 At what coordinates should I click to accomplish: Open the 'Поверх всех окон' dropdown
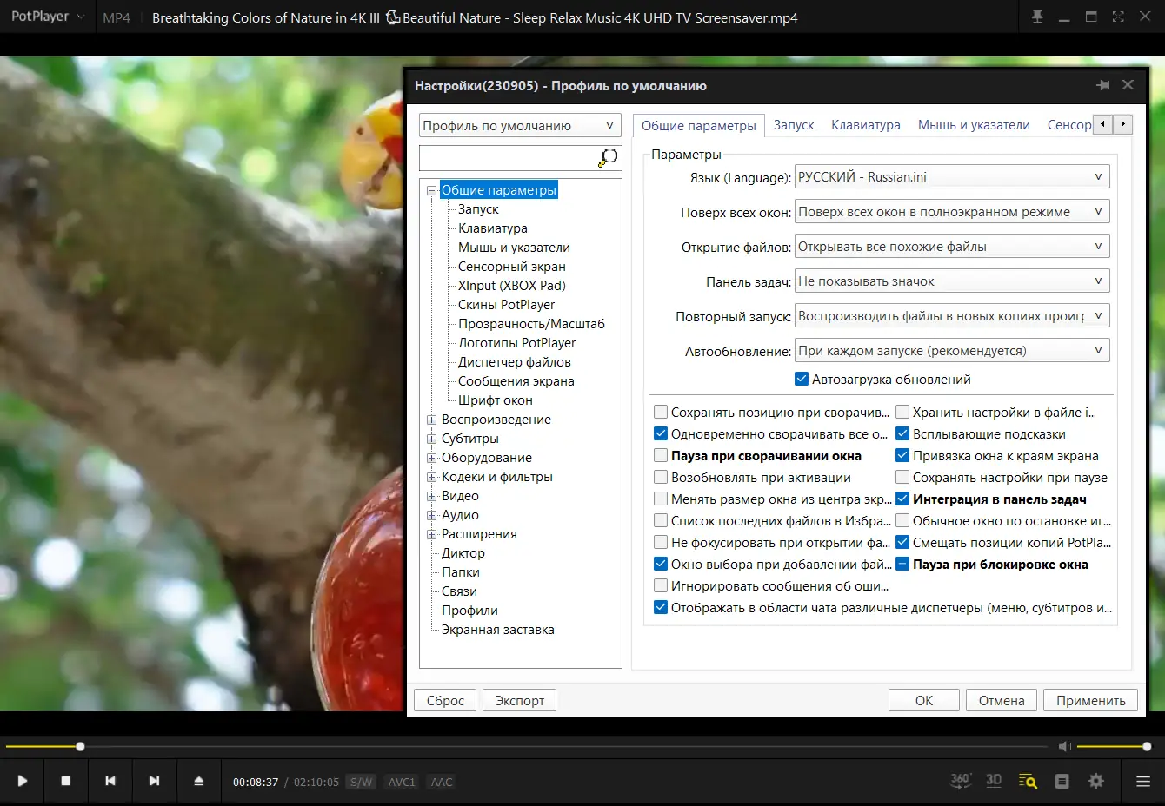click(952, 211)
